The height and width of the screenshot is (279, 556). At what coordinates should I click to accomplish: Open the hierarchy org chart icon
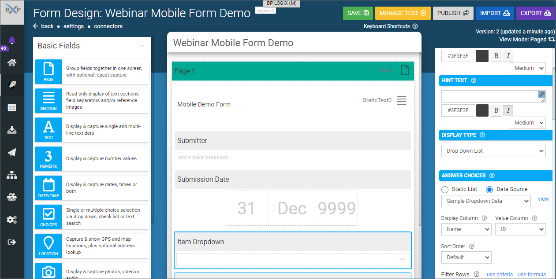click(12, 175)
